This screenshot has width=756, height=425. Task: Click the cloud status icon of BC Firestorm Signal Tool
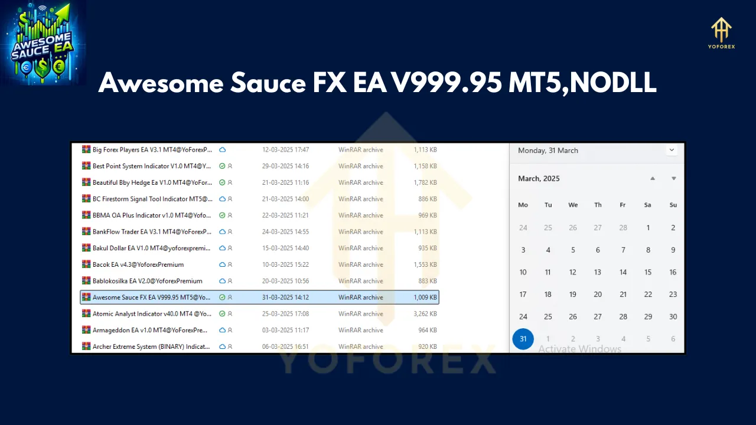click(x=223, y=199)
